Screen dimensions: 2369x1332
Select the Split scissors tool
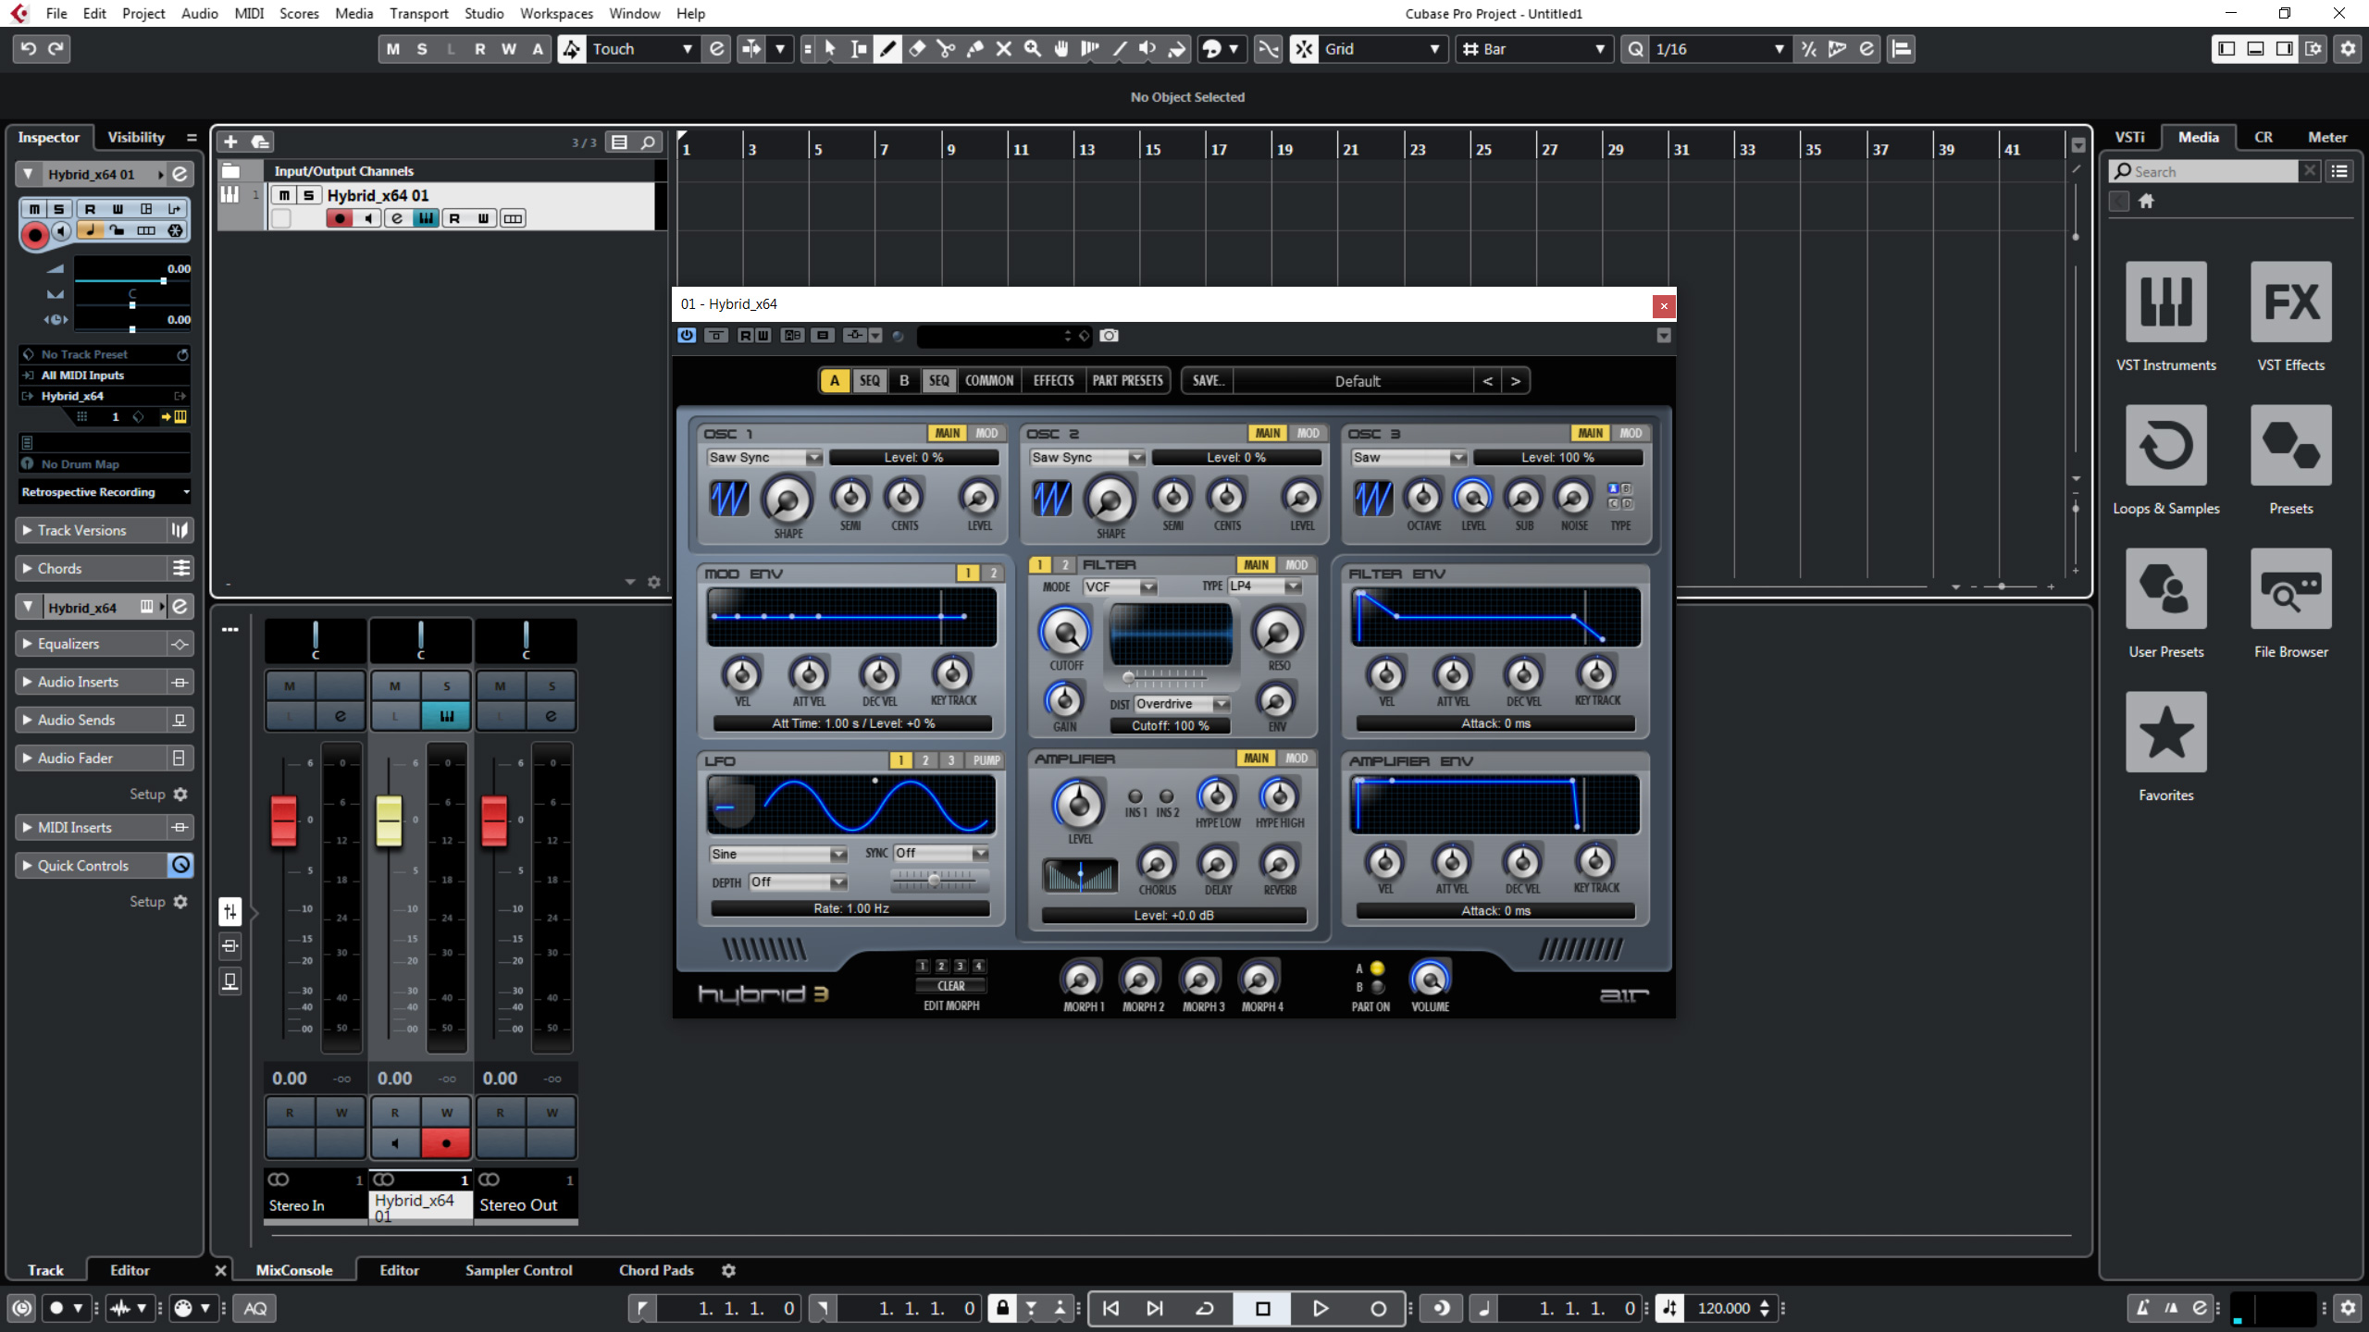pos(946,49)
